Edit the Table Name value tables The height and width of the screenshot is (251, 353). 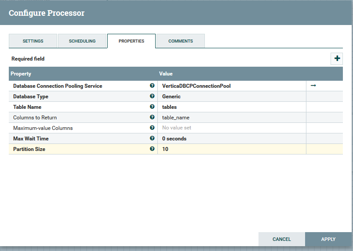pos(232,107)
